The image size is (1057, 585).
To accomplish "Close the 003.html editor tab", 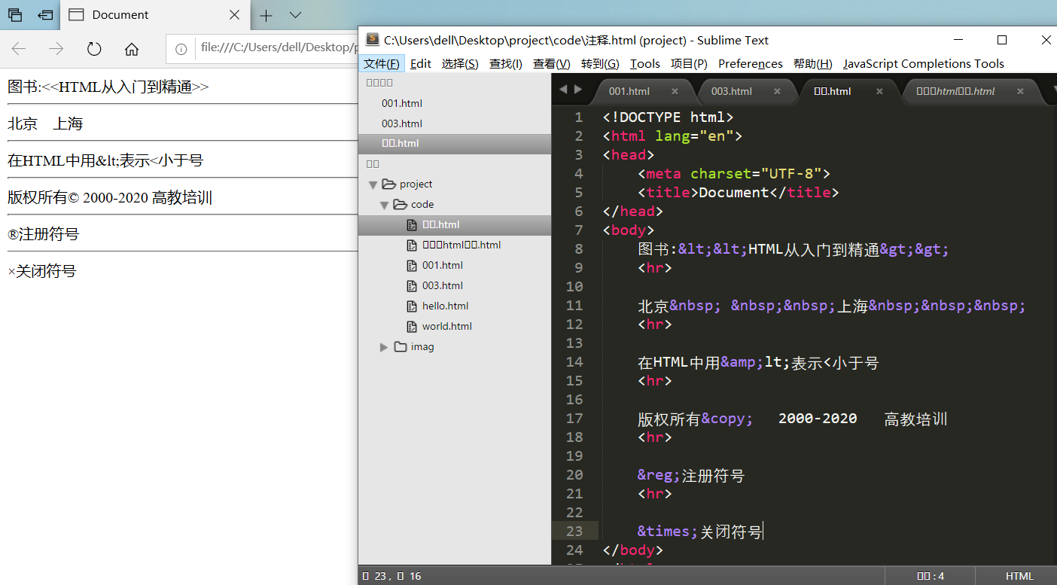I will [777, 91].
